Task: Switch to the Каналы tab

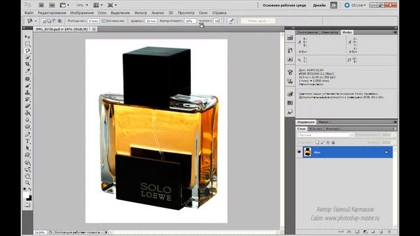Action: (x=316, y=129)
